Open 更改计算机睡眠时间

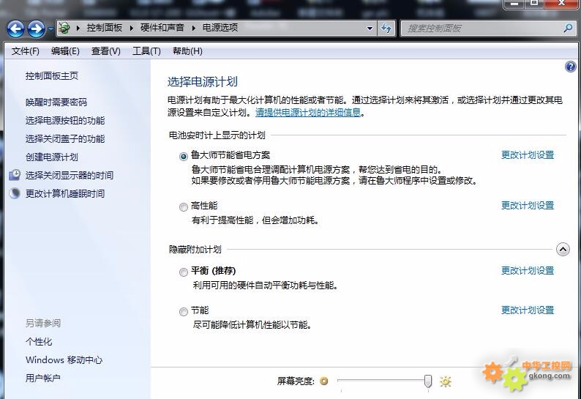pyautogui.click(x=65, y=193)
